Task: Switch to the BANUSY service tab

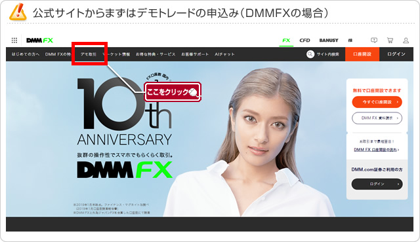Action: [329, 41]
